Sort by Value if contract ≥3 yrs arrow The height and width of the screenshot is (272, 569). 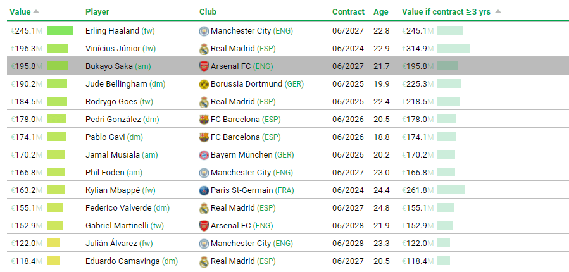[498, 11]
